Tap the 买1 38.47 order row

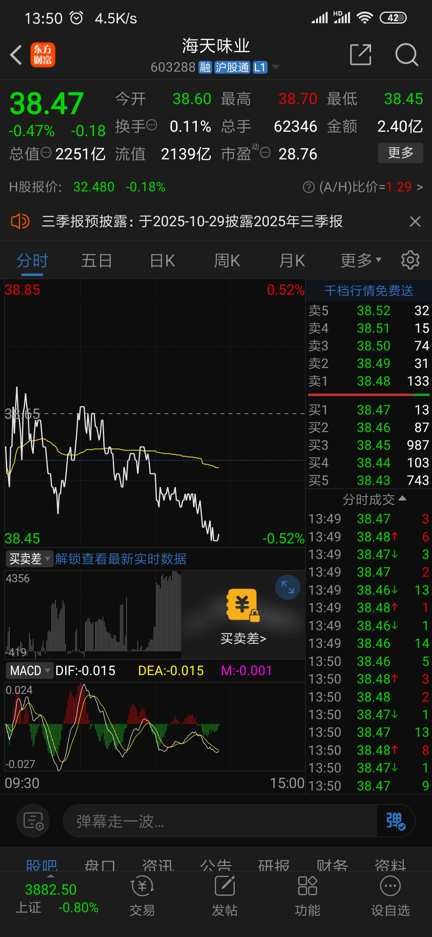pos(369,410)
